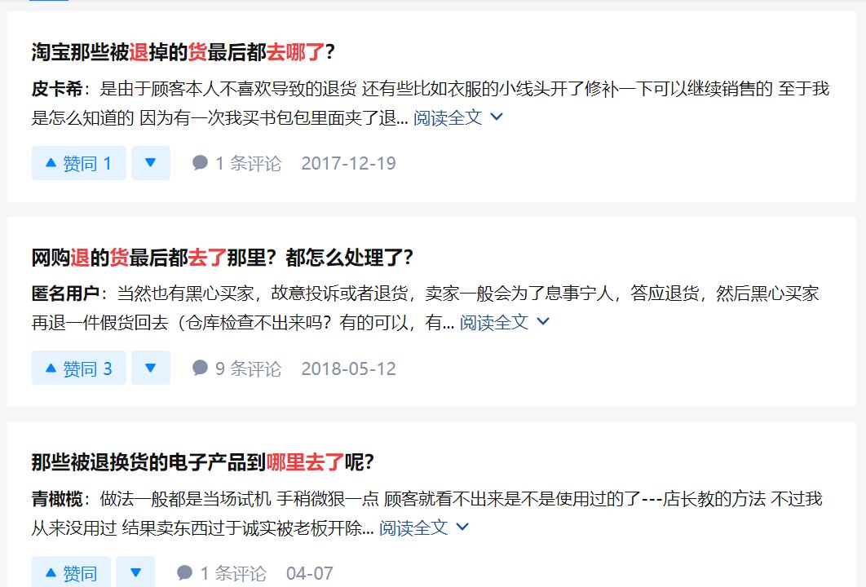Viewport: 866px width, 587px height.
Task: Upvote the 匿名用户 answer with 赞同 3
Action: tap(79, 368)
